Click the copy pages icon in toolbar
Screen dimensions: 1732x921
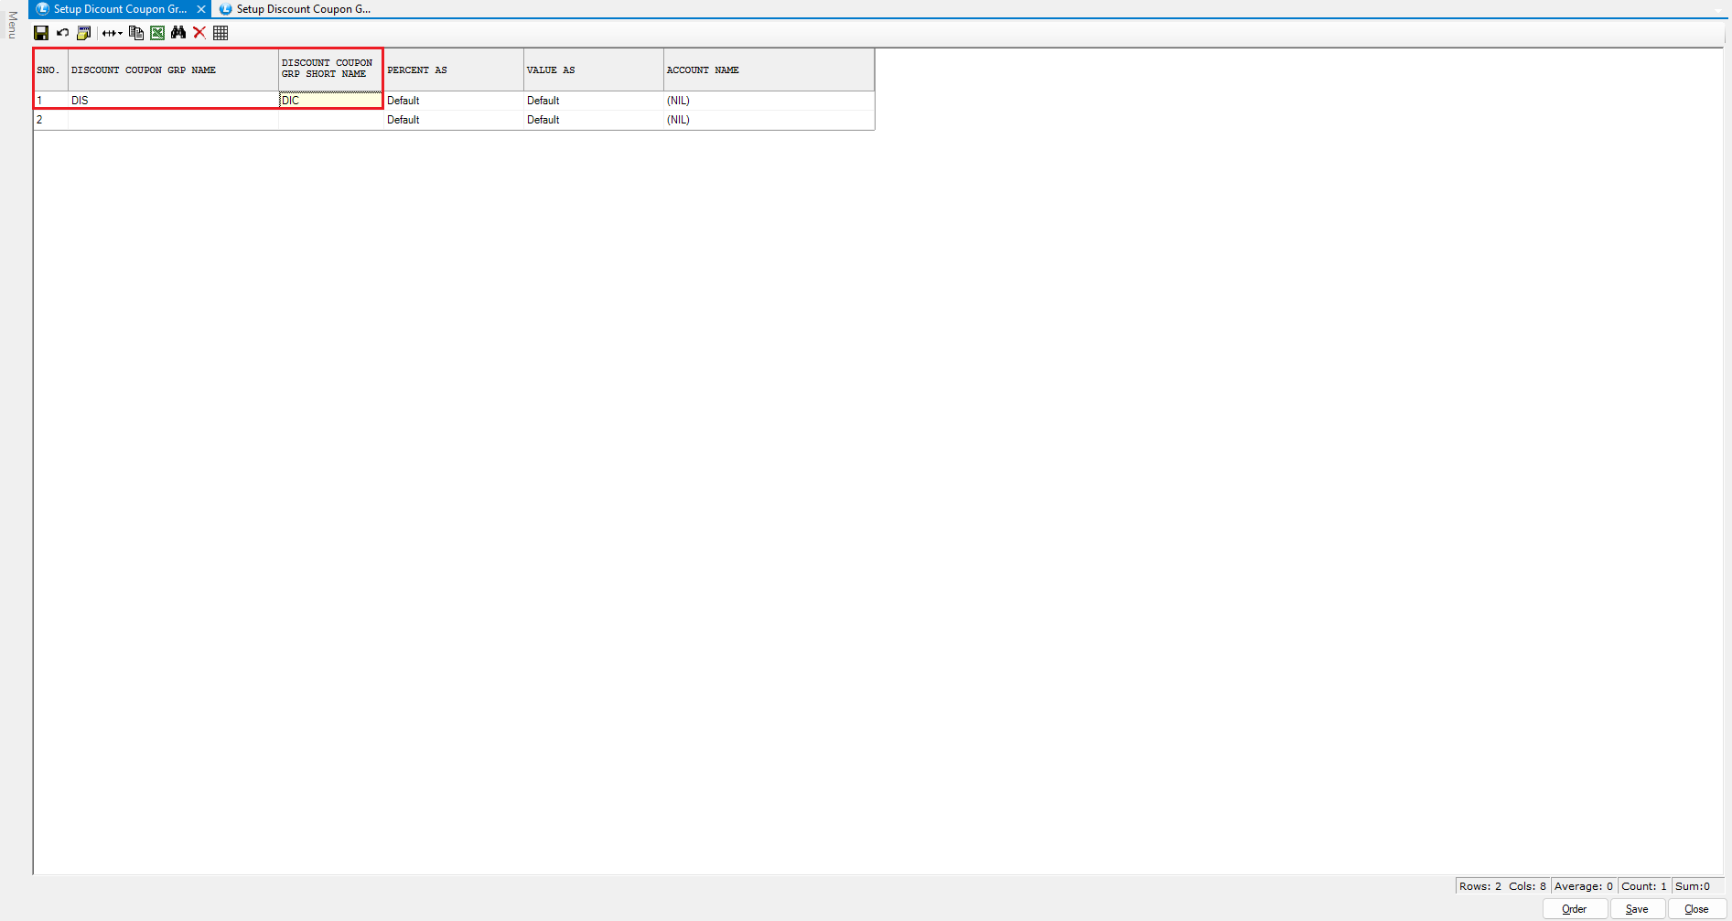(136, 33)
